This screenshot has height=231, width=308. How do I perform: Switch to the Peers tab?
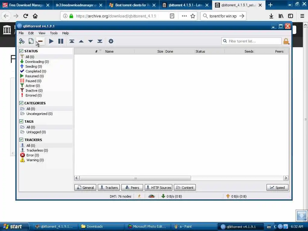point(132,188)
